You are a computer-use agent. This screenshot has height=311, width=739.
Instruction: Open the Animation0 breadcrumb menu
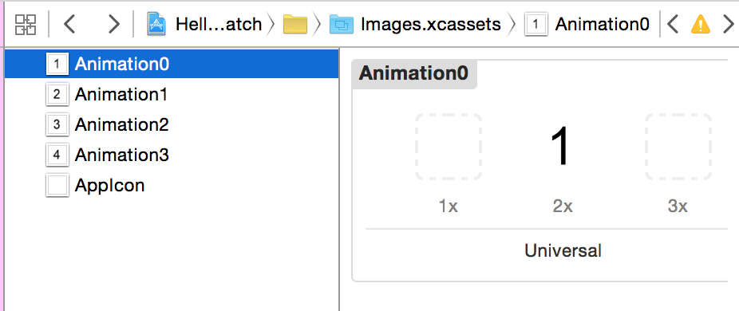point(602,24)
